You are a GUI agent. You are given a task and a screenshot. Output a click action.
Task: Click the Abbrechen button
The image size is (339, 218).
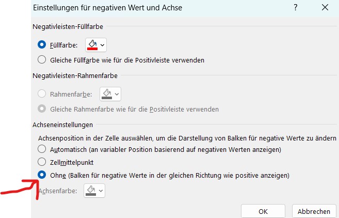click(314, 211)
